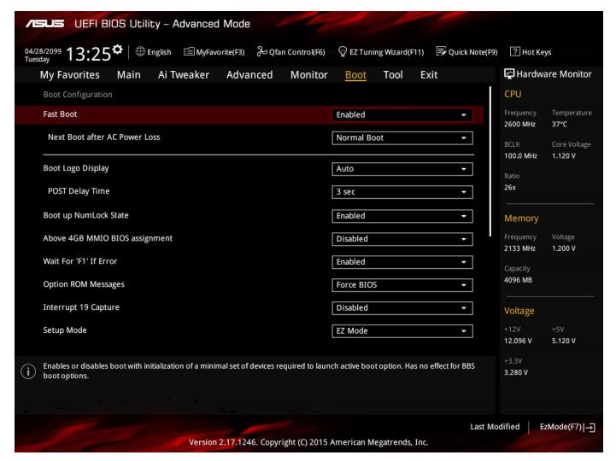Open the Ai Tweaker tab
The image size is (616, 461).
tap(184, 74)
